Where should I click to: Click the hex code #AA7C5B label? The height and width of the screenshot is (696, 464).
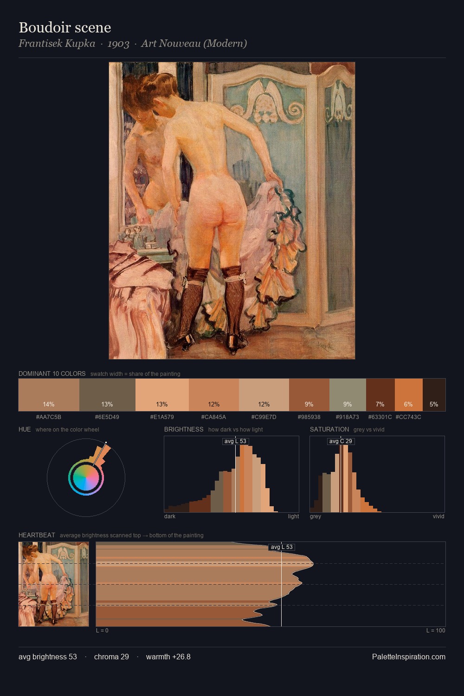[49, 417]
